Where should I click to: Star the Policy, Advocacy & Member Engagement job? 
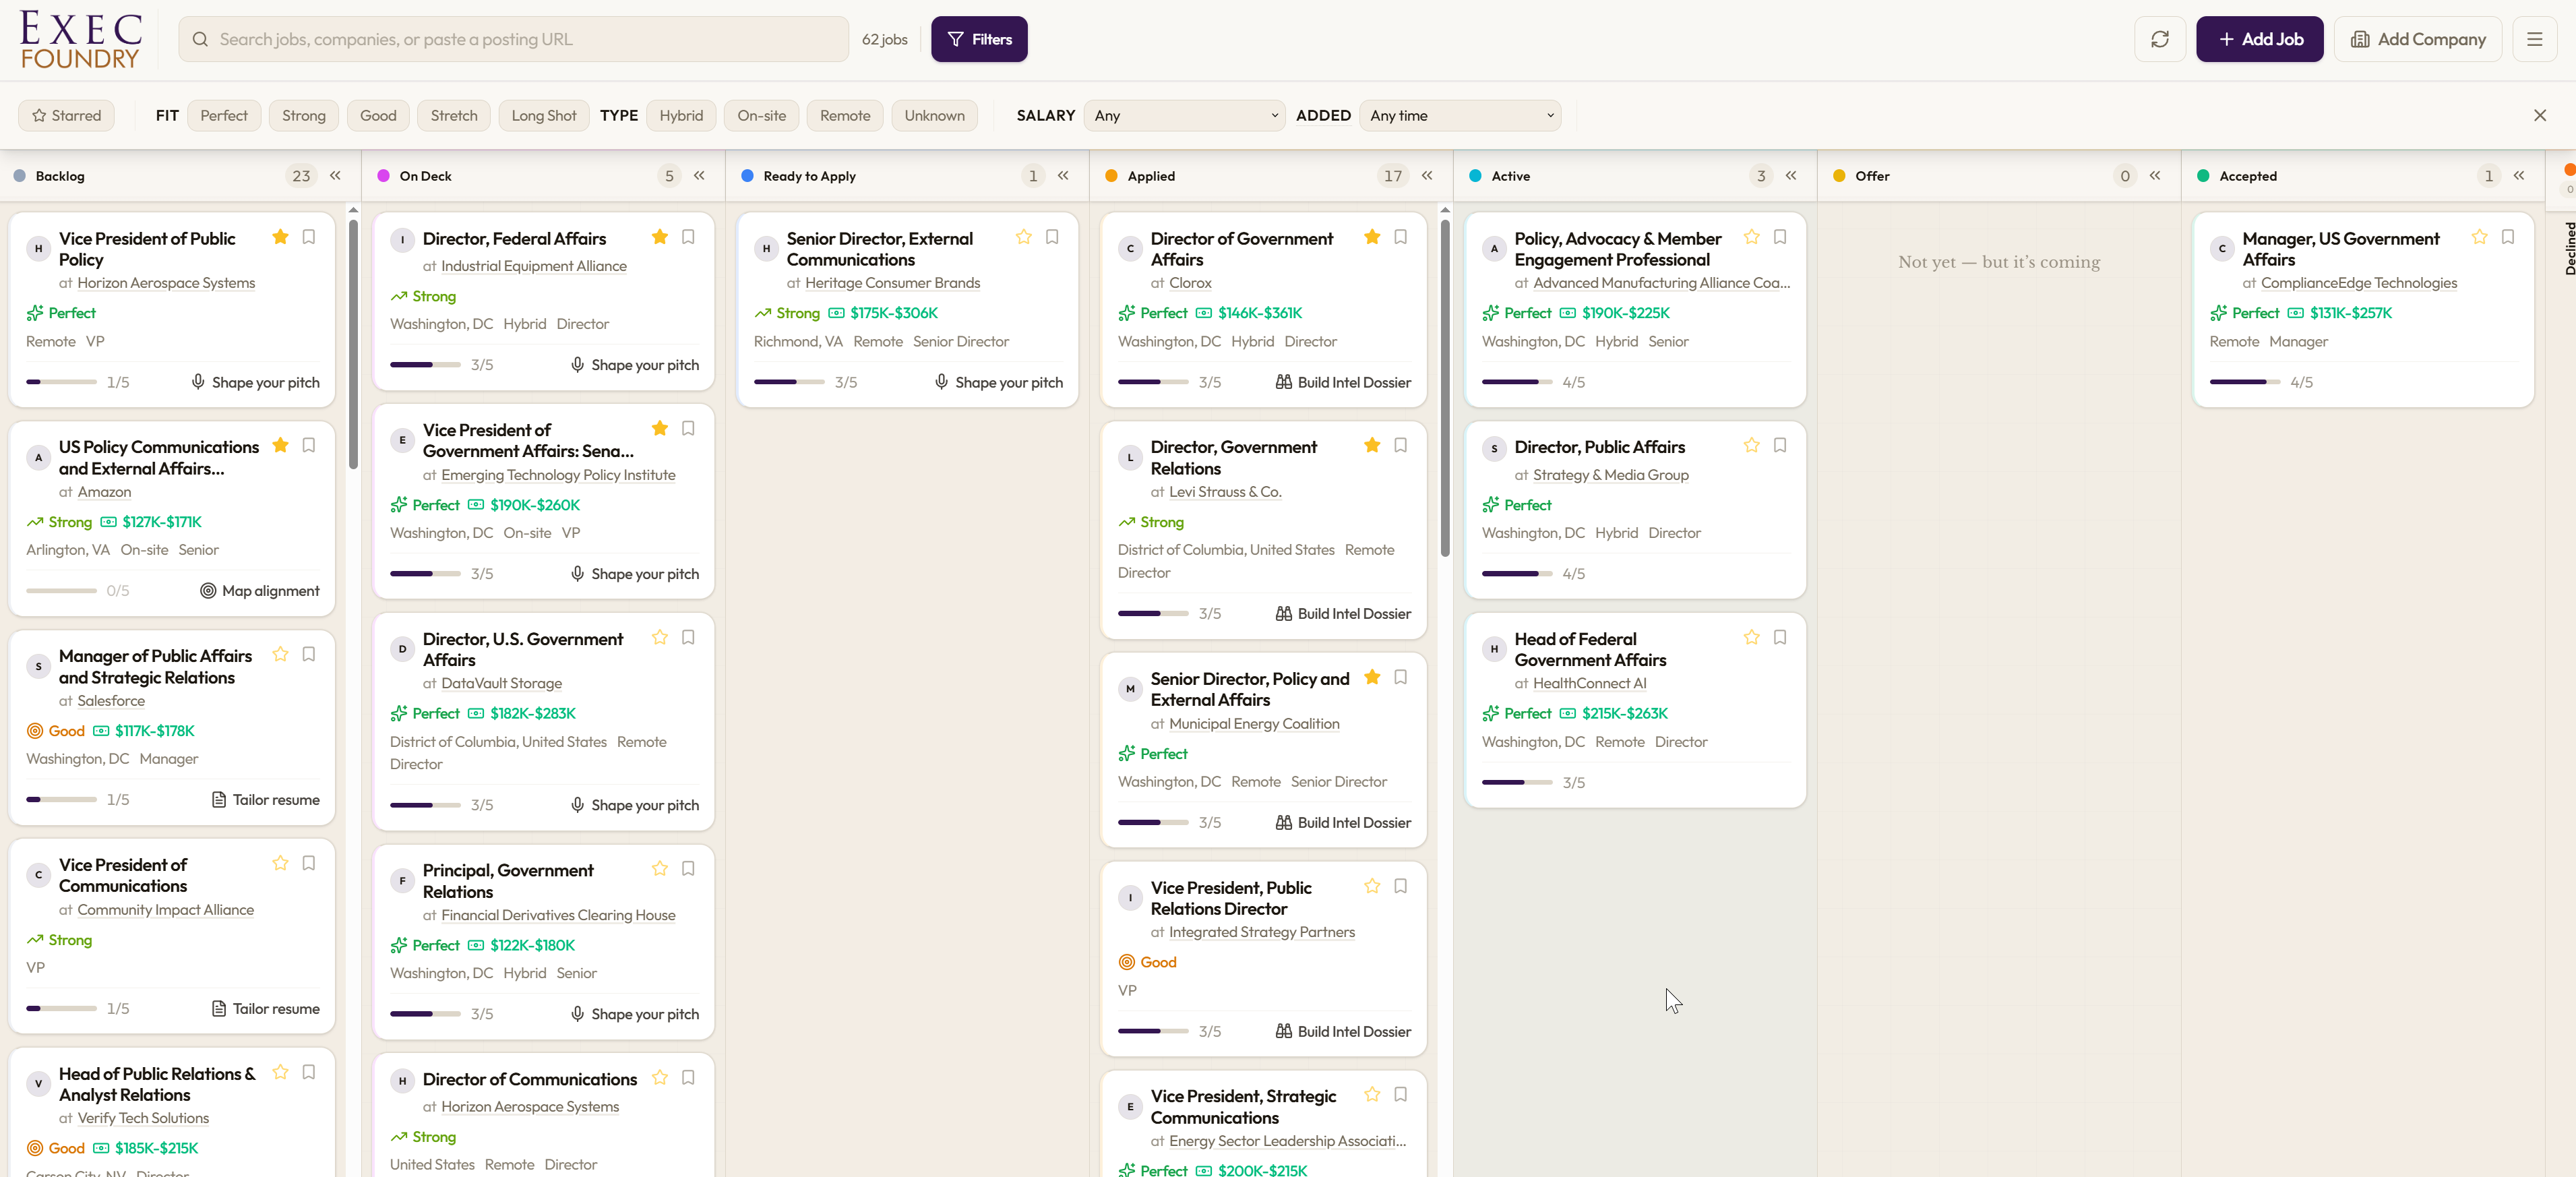coord(1751,237)
